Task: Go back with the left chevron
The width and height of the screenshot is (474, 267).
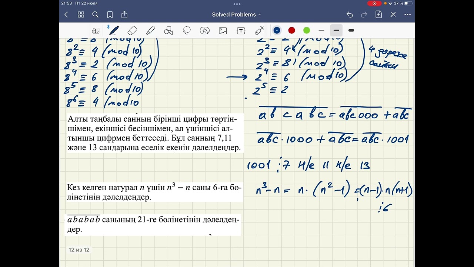Action: click(66, 15)
